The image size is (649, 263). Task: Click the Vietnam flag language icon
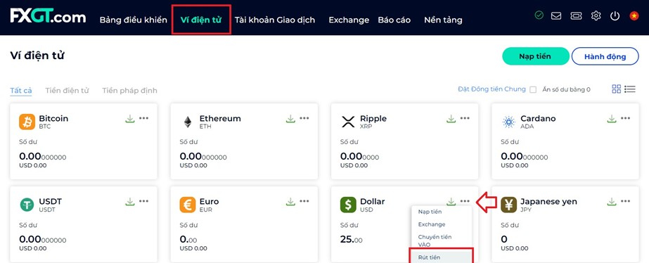coord(634,15)
